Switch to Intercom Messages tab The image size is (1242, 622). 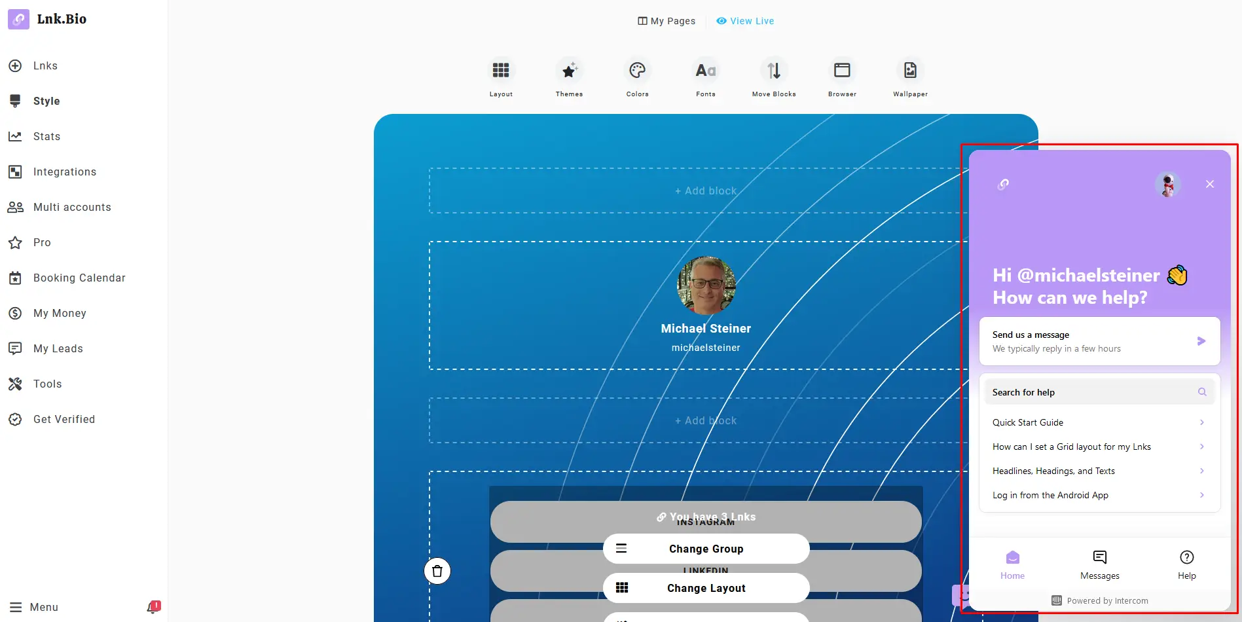tap(1100, 565)
